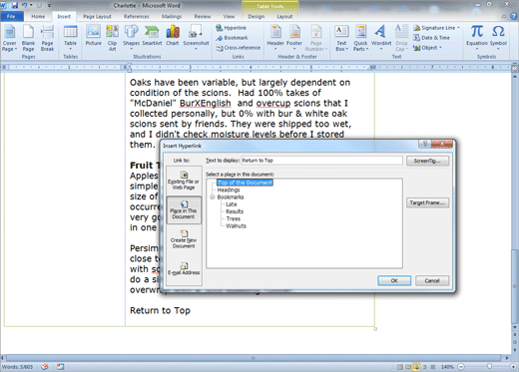The width and height of the screenshot is (519, 372).
Task: Open the Screenshot dropdown
Action: point(196,37)
